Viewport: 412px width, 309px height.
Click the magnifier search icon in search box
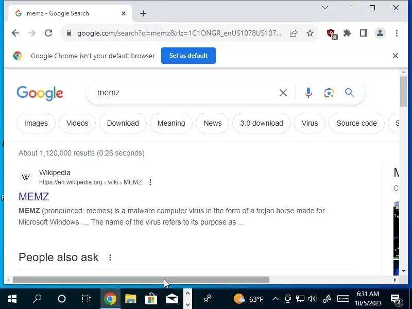(349, 93)
